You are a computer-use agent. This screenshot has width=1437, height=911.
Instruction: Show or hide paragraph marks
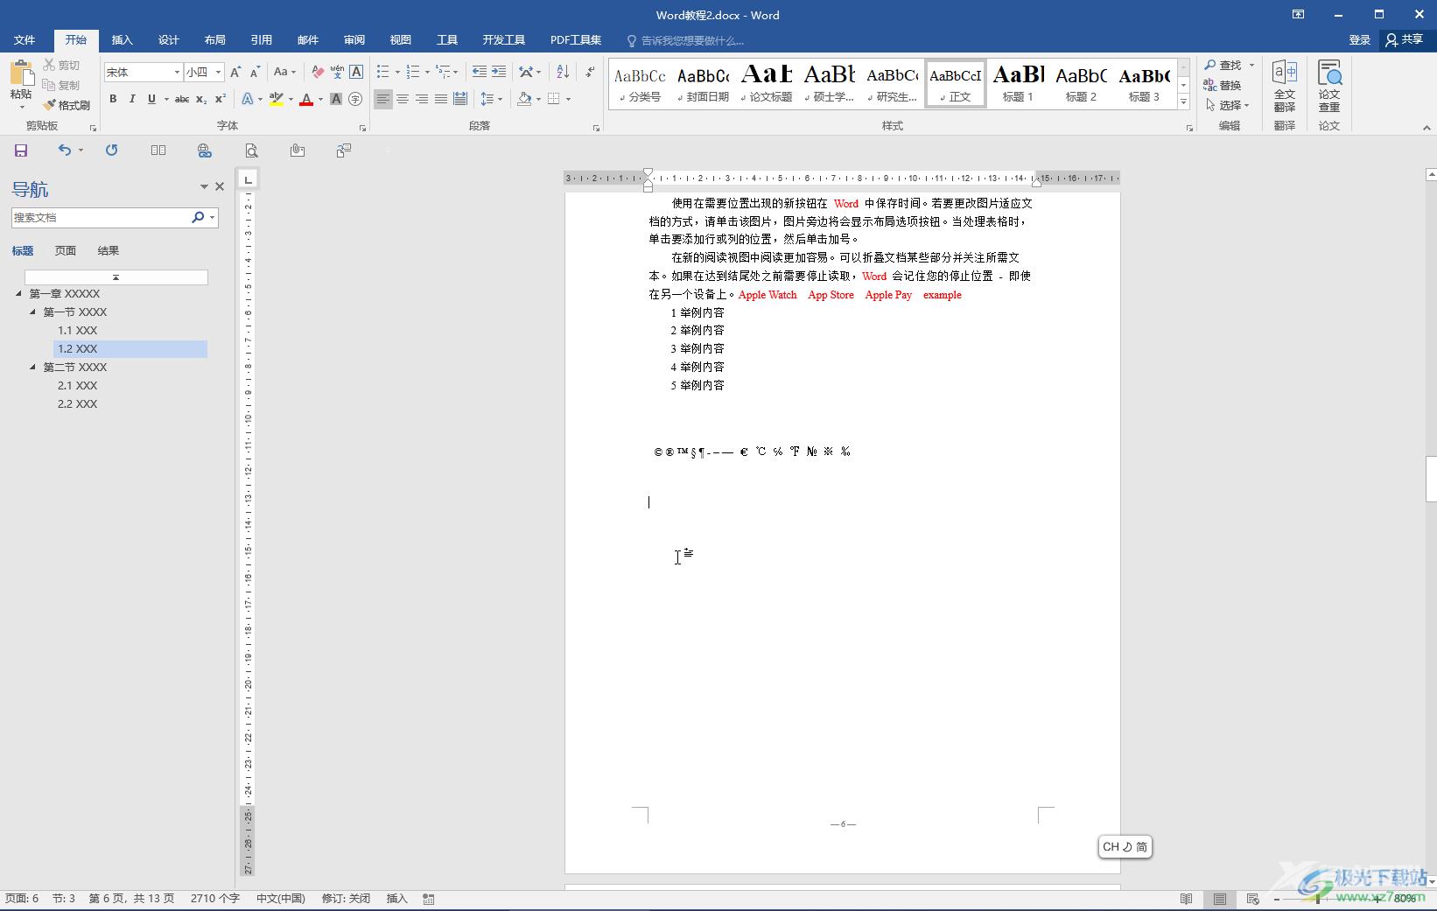(x=591, y=72)
